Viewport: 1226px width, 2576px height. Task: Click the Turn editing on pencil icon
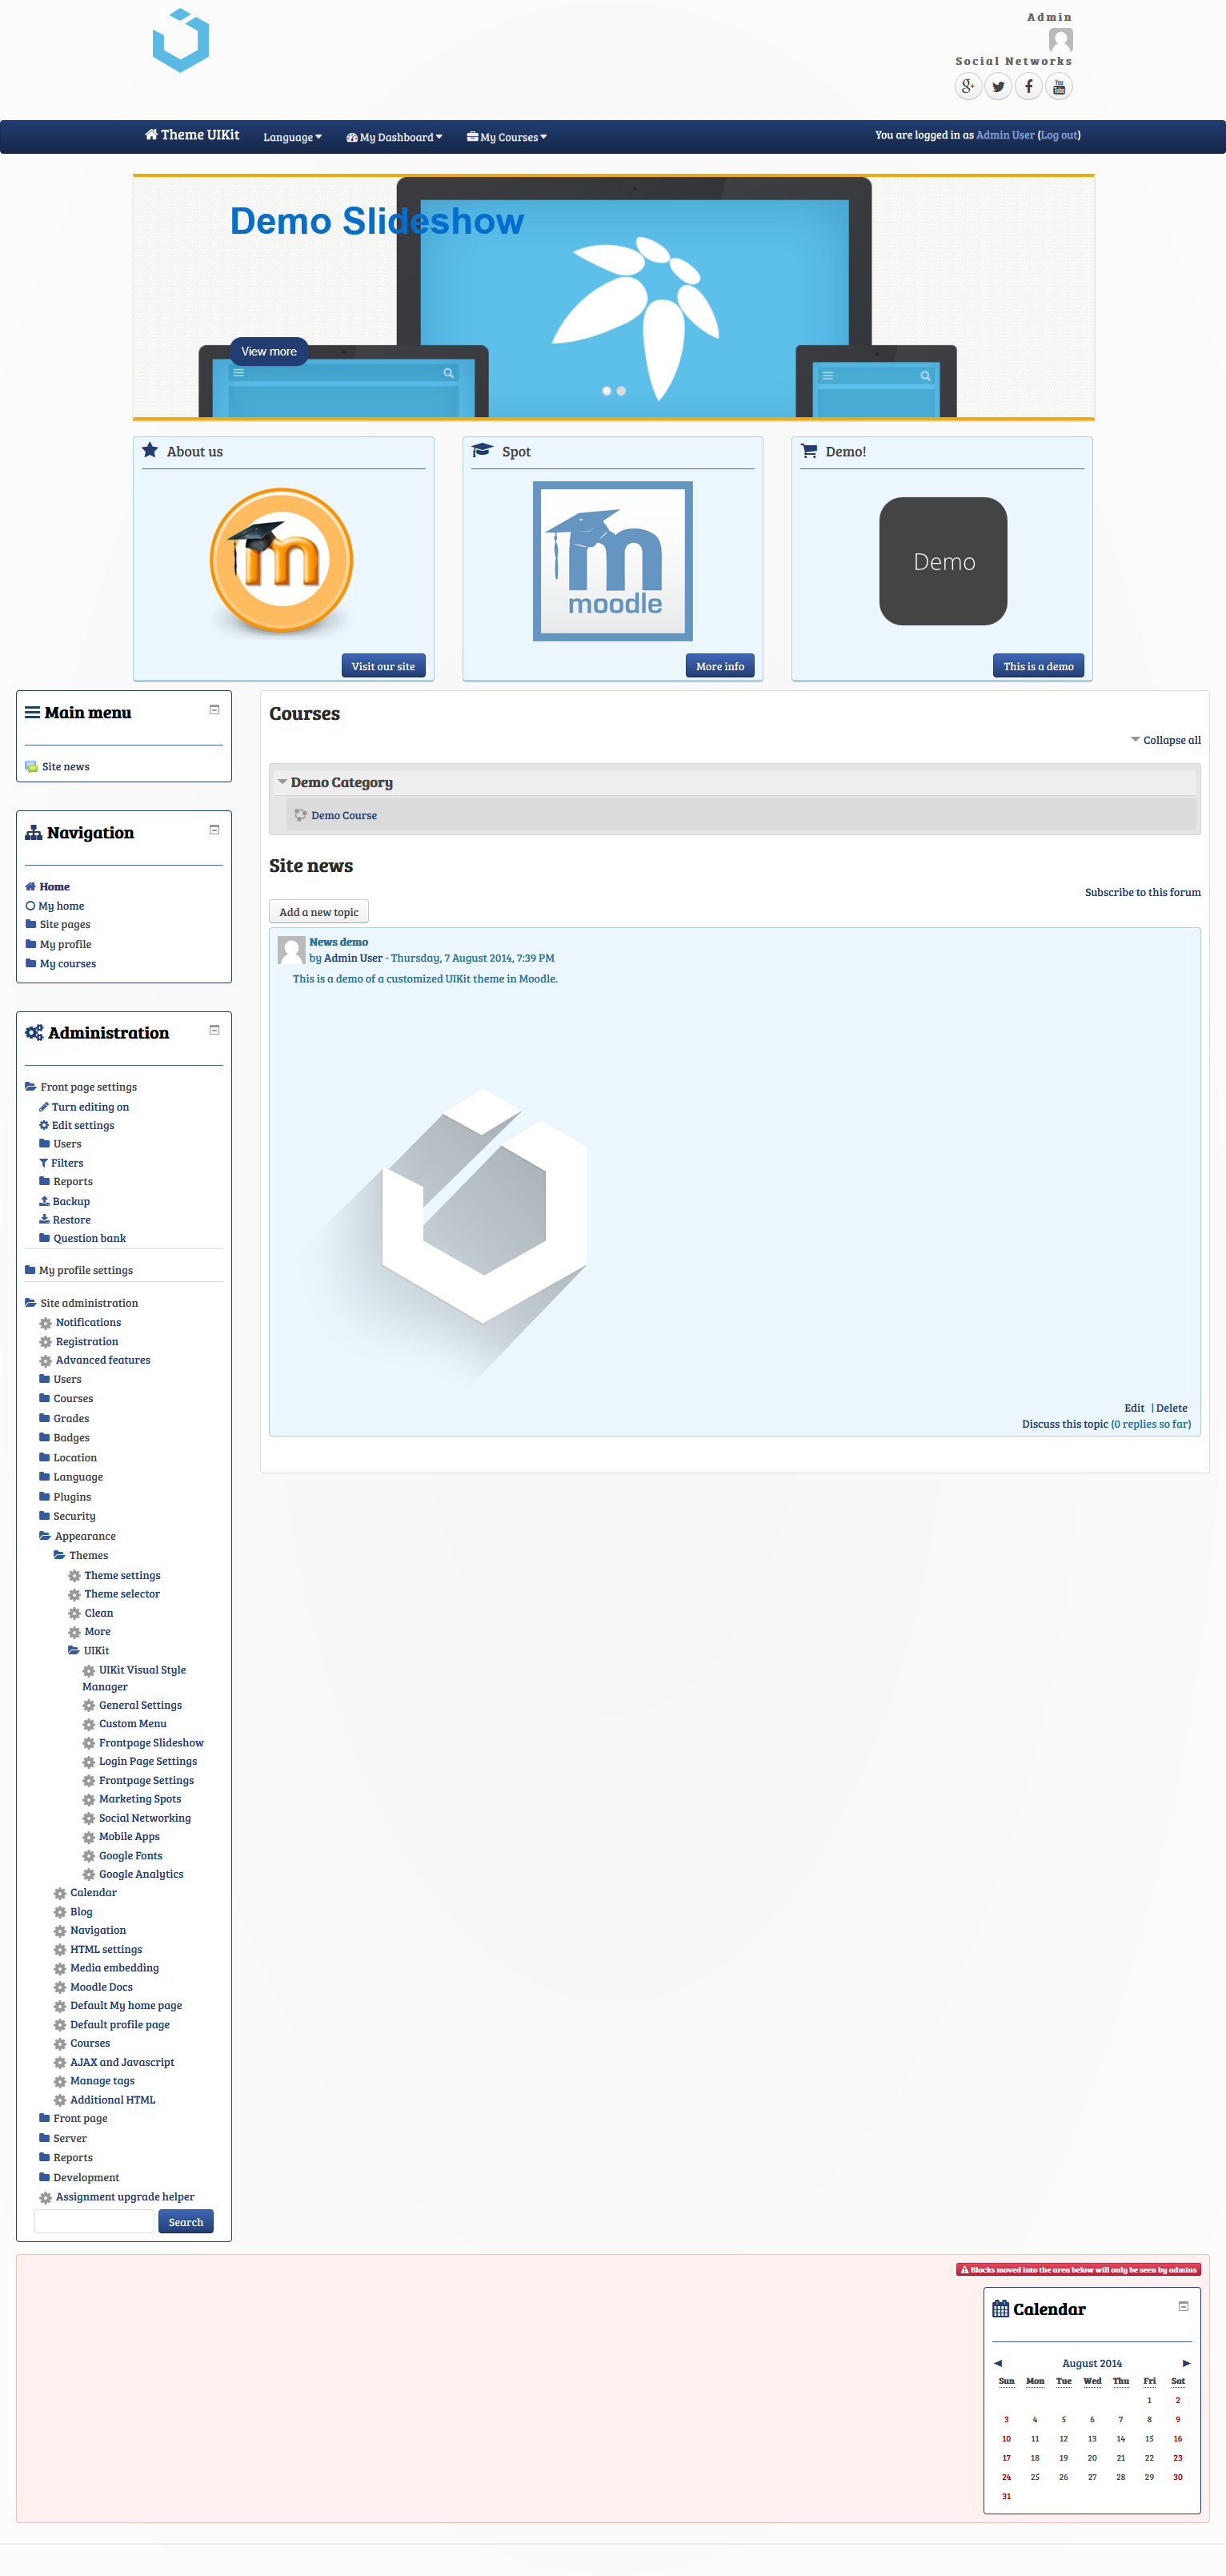coord(44,1107)
